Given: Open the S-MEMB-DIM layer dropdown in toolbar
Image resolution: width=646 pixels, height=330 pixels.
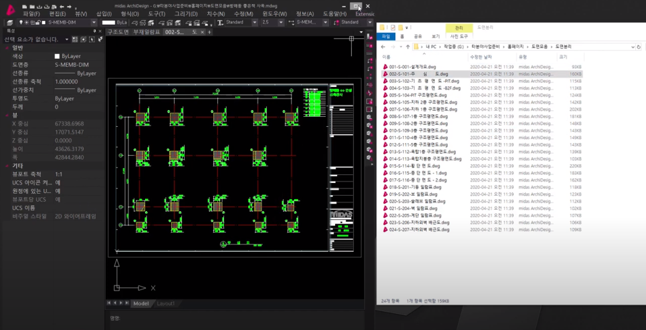Looking at the screenshot, I should (x=94, y=22).
